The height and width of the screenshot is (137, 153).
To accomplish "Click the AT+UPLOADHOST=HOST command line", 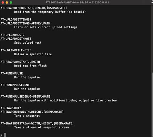I will coord(16,39).
